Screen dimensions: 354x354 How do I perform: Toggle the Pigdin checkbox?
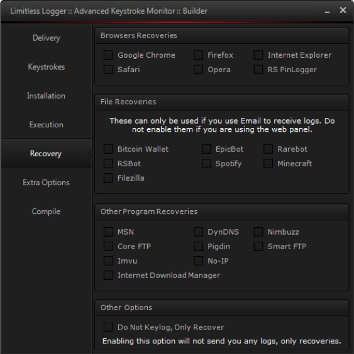pyautogui.click(x=198, y=246)
